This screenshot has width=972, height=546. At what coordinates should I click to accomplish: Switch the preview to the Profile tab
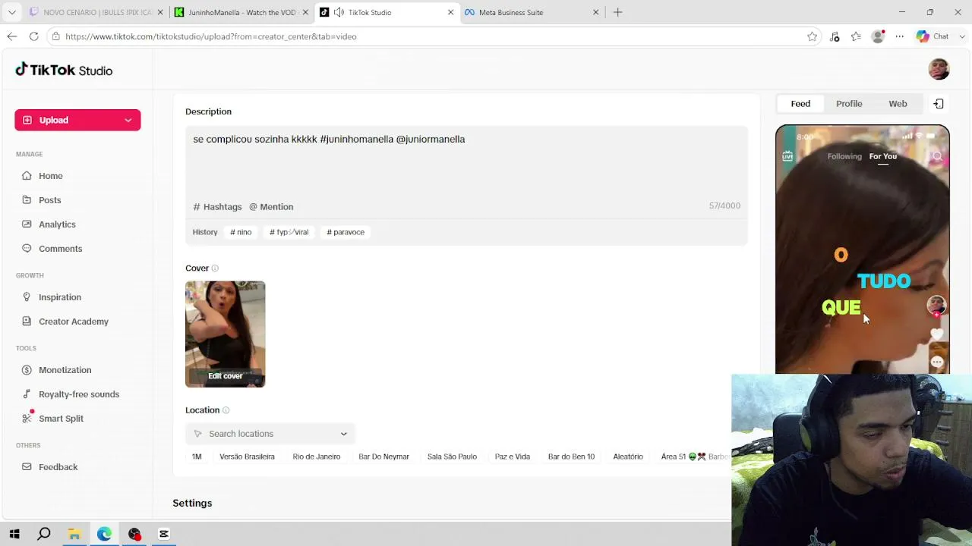point(849,104)
